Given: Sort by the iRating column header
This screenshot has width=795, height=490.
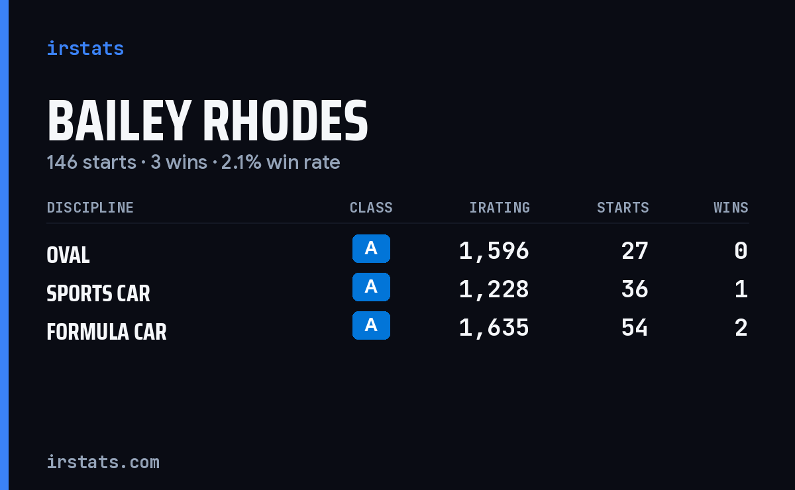Looking at the screenshot, I should tap(500, 207).
